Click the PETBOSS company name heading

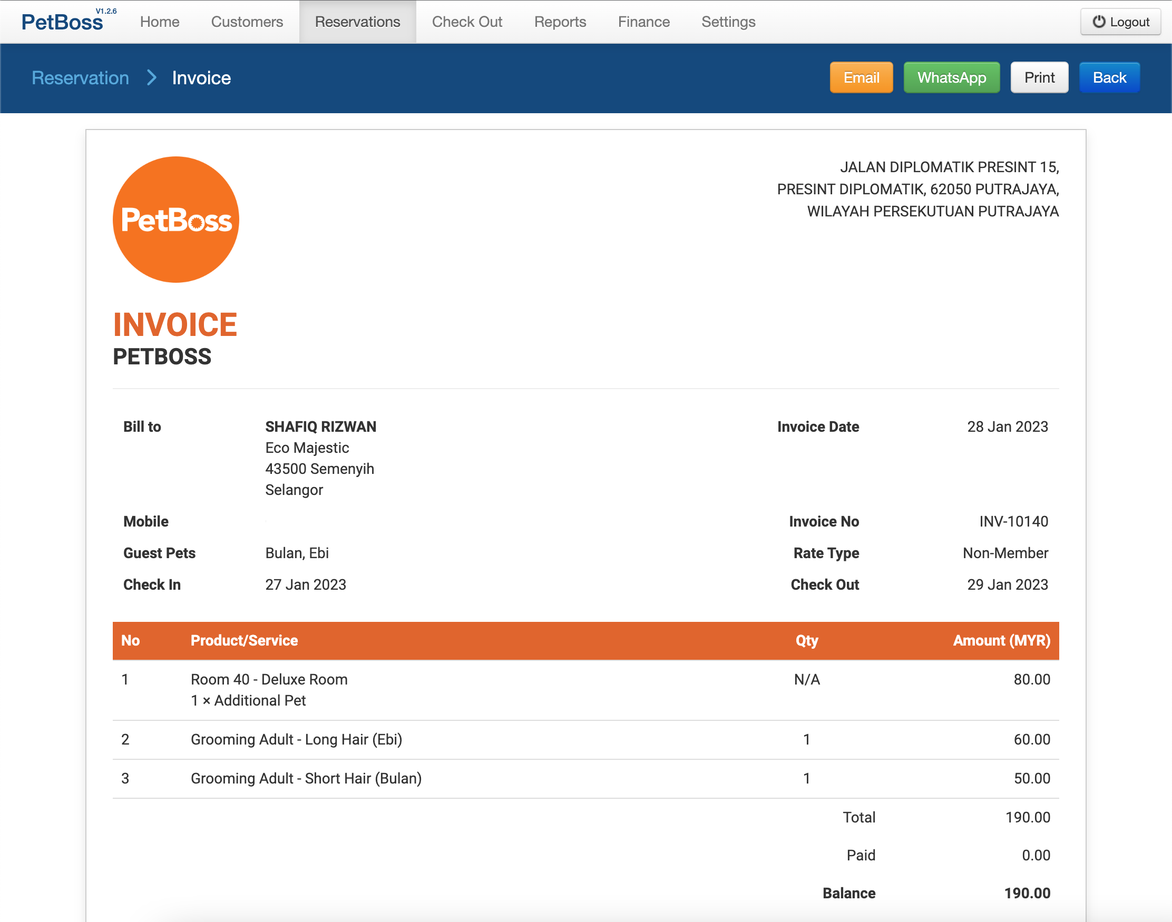[x=162, y=356]
